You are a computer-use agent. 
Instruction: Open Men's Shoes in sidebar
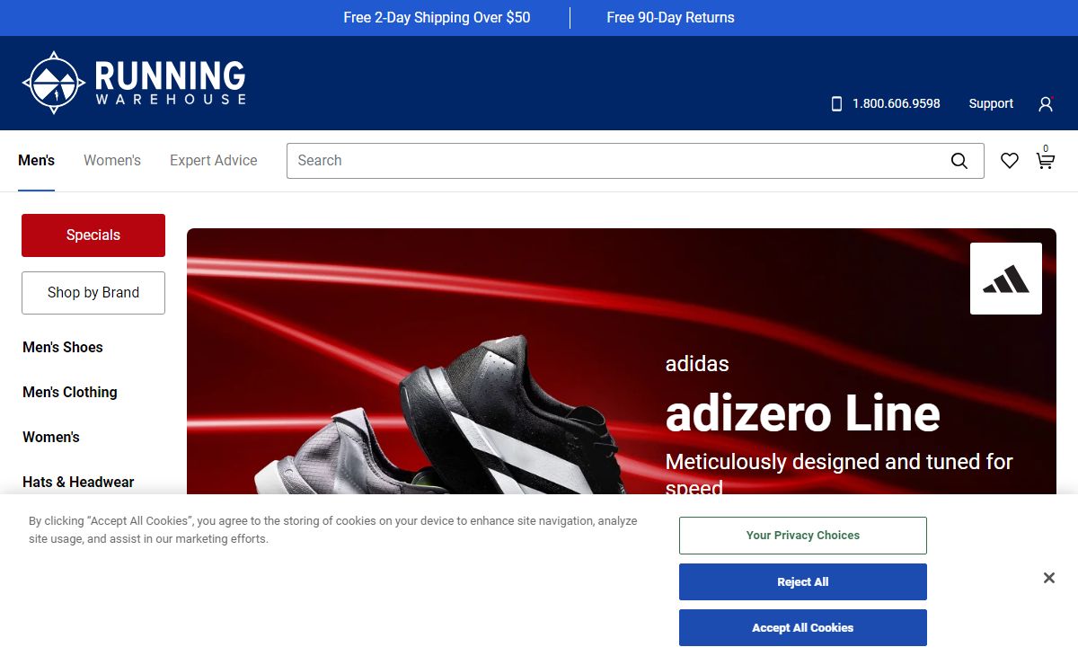click(63, 348)
